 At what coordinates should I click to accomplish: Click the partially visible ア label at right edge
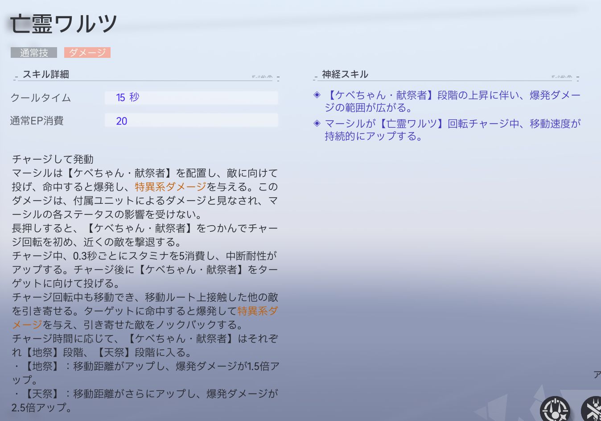pyautogui.click(x=597, y=375)
